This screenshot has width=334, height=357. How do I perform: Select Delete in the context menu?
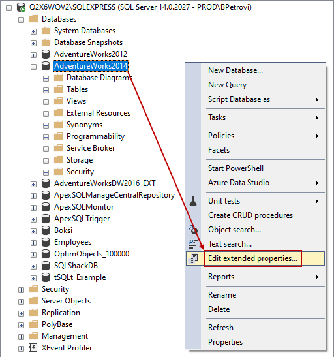pos(256,309)
